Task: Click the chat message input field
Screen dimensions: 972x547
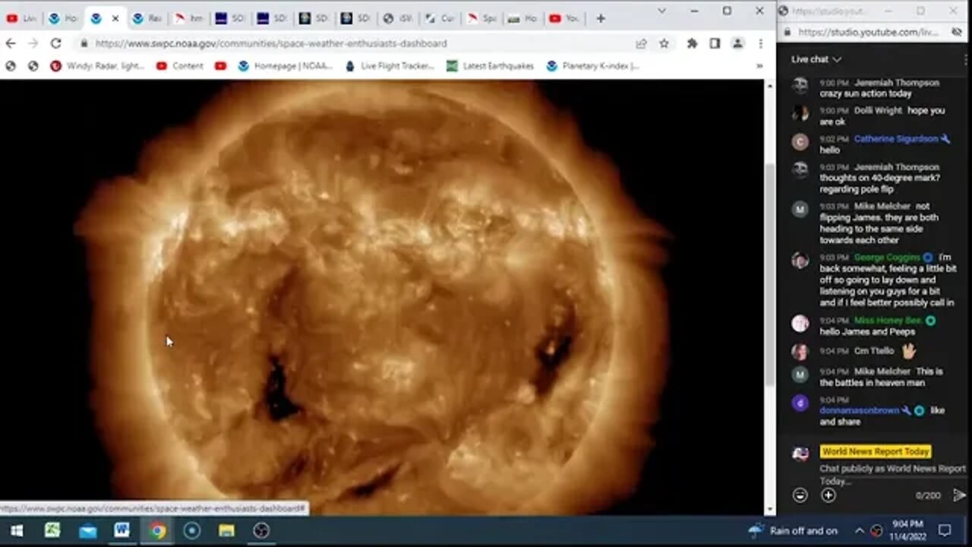Action: (x=892, y=475)
